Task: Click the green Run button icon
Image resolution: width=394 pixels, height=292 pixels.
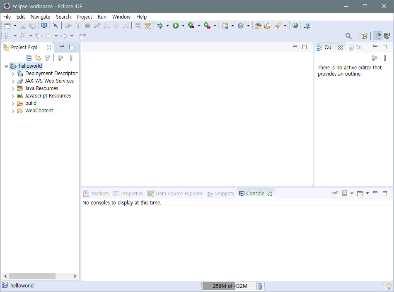Action: point(176,26)
